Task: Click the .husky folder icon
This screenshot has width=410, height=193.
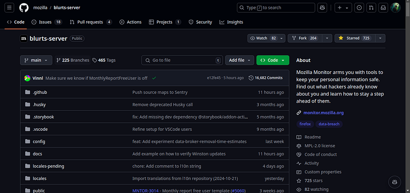Action: (28, 104)
